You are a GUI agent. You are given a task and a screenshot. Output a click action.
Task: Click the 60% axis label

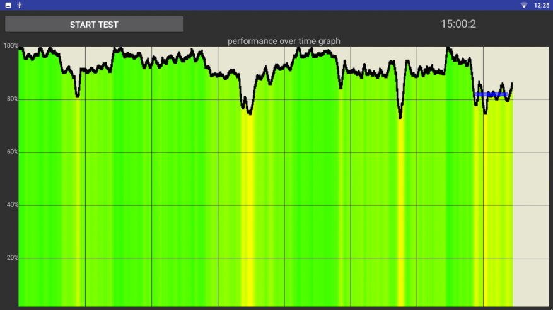click(x=13, y=152)
